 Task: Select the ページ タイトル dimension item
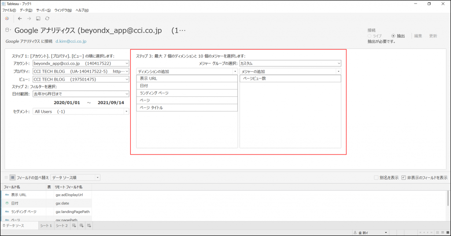[187, 108]
